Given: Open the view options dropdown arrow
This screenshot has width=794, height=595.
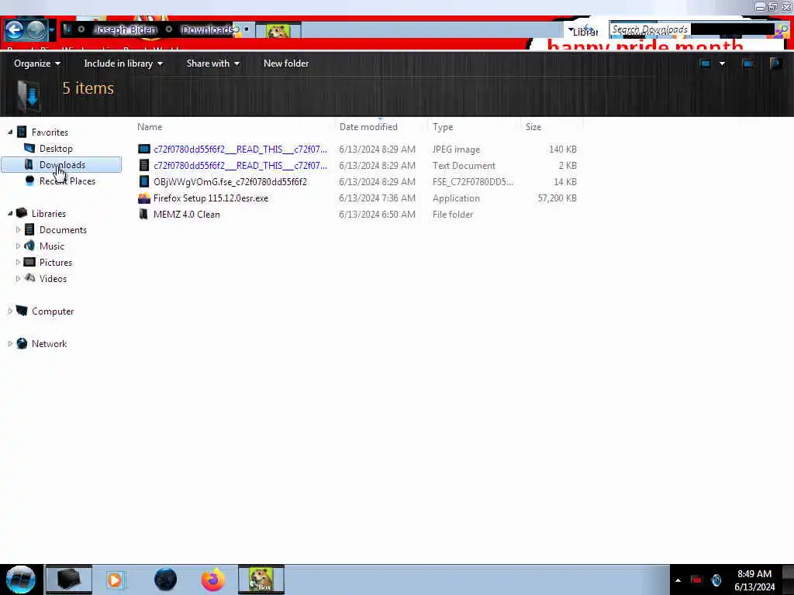Looking at the screenshot, I should (x=722, y=64).
